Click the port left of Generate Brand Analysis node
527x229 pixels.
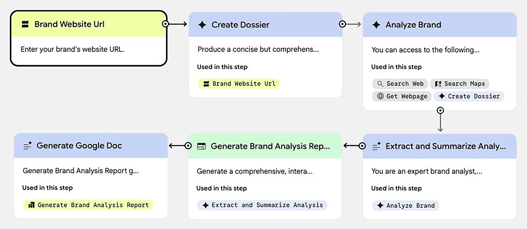pyautogui.click(x=188, y=146)
